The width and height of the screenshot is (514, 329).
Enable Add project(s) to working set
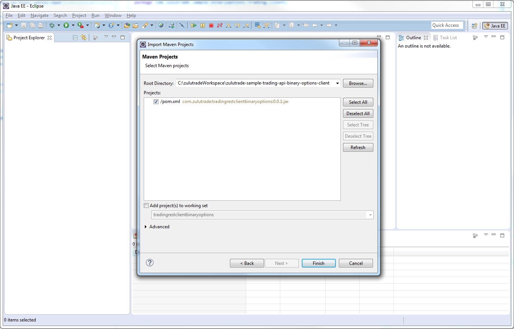pyautogui.click(x=146, y=206)
